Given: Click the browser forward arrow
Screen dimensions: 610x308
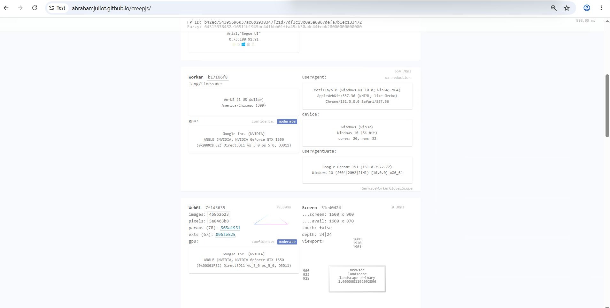Looking at the screenshot, I should point(20,8).
